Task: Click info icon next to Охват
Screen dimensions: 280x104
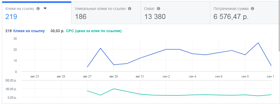Action: coord(158,9)
